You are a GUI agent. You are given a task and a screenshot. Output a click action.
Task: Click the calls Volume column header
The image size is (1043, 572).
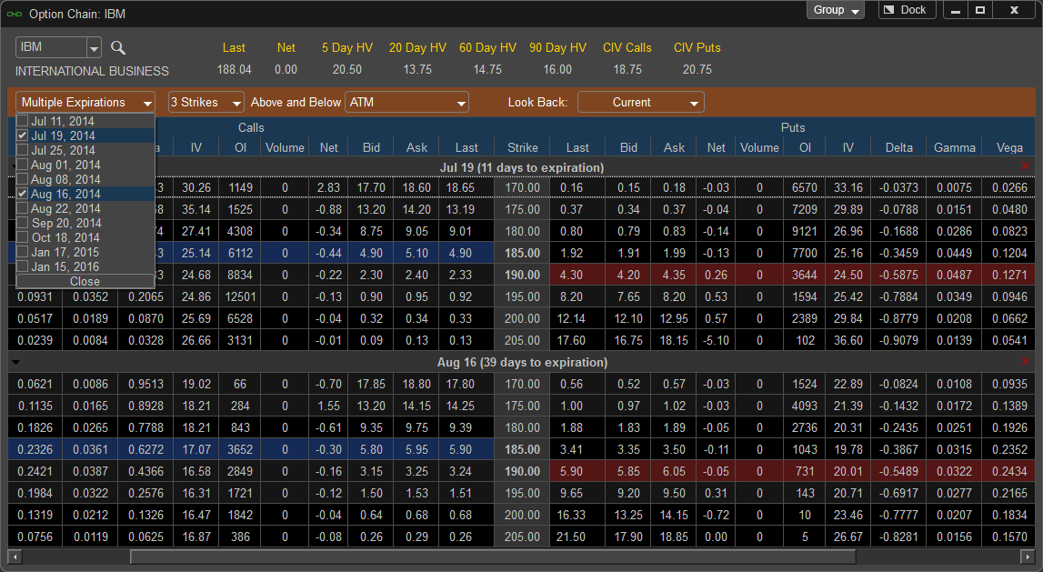point(285,147)
